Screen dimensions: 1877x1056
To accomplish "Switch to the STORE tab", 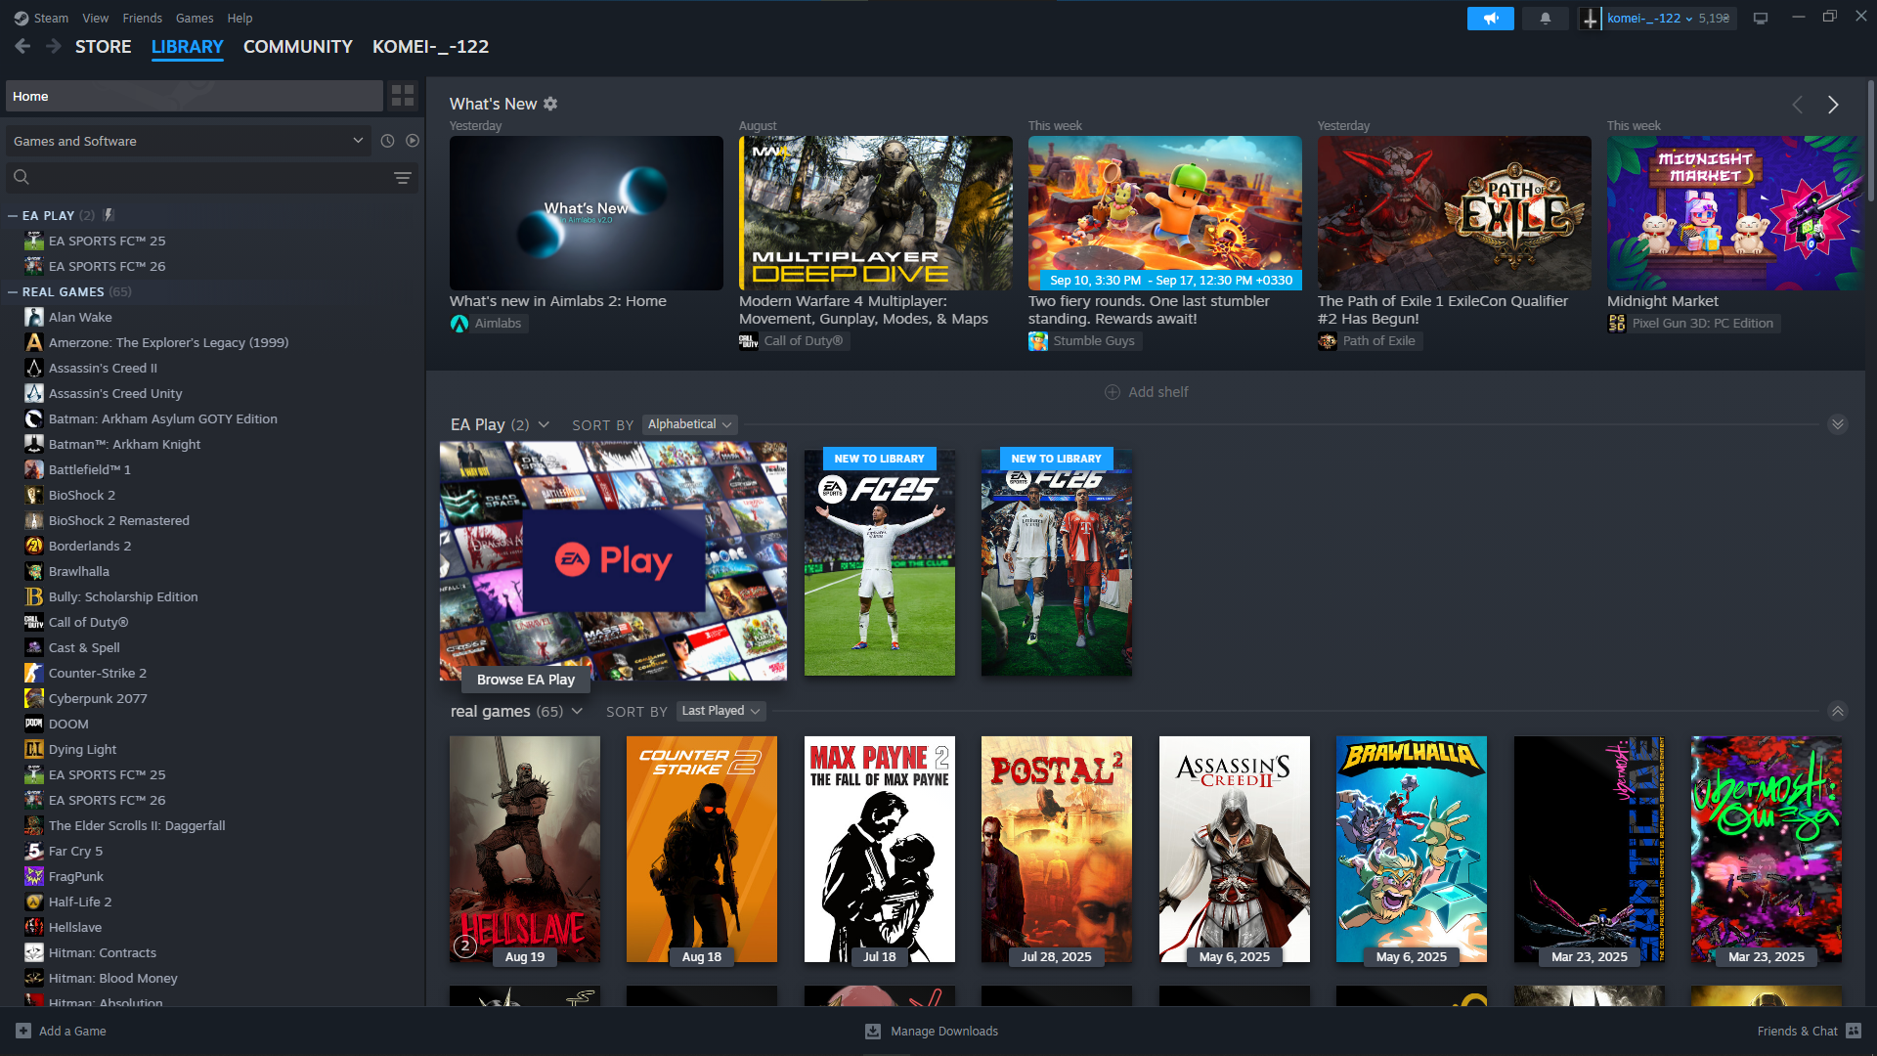I will click(104, 46).
